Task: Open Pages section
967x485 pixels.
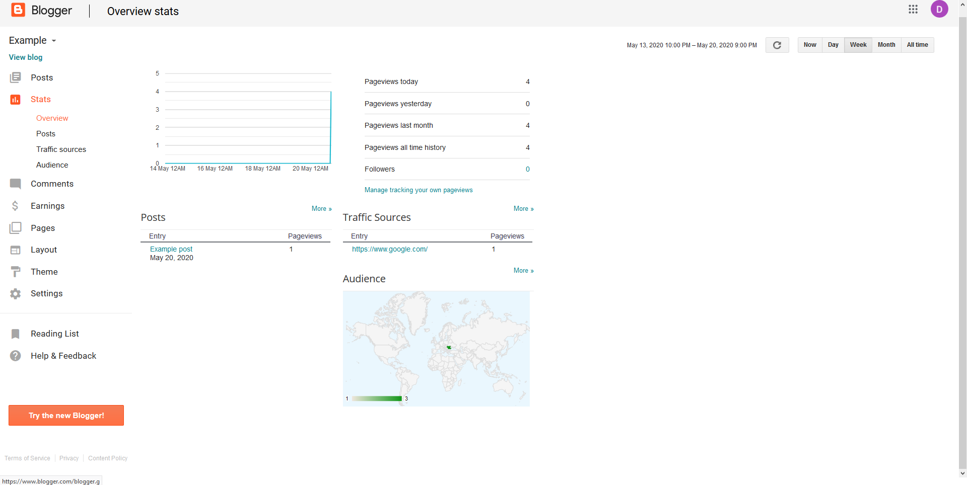Action: [x=43, y=228]
